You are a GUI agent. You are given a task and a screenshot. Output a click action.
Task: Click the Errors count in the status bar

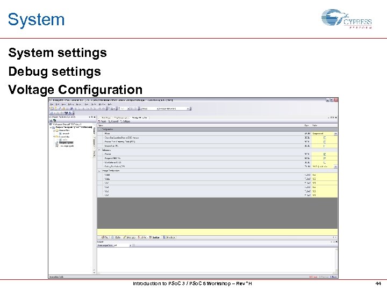[x=313, y=277]
